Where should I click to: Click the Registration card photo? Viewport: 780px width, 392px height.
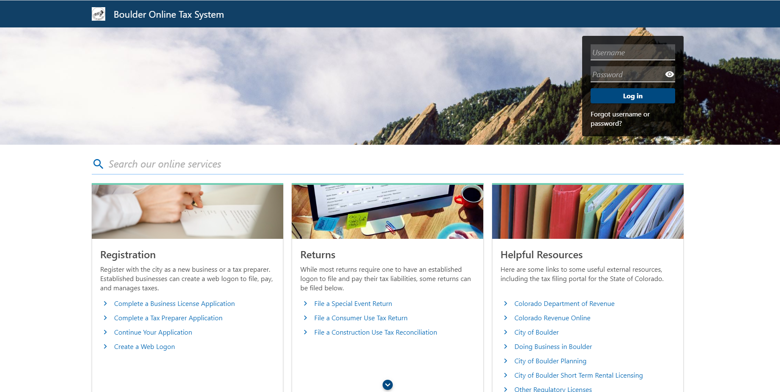click(x=187, y=211)
